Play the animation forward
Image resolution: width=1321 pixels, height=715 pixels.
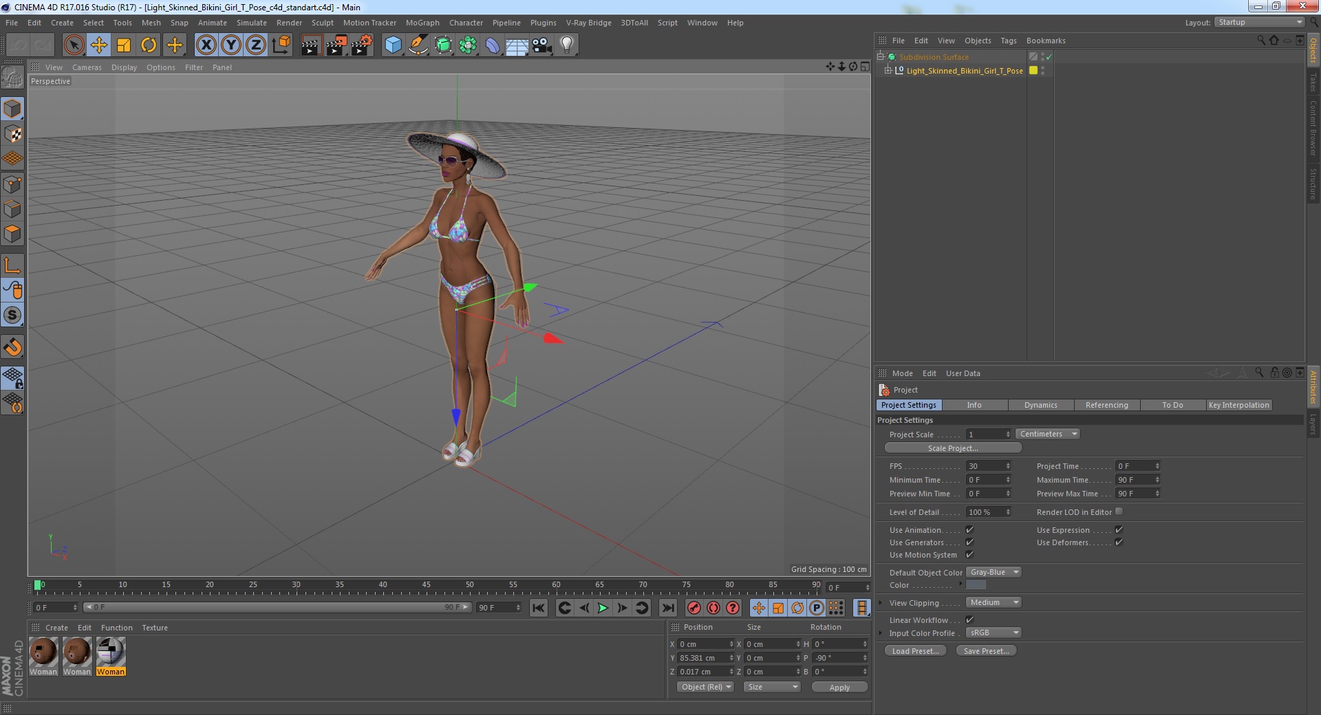(603, 608)
